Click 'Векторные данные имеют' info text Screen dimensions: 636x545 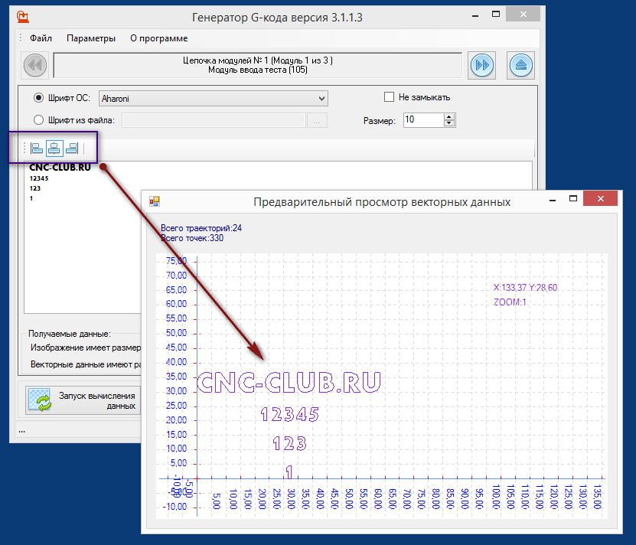click(x=86, y=364)
